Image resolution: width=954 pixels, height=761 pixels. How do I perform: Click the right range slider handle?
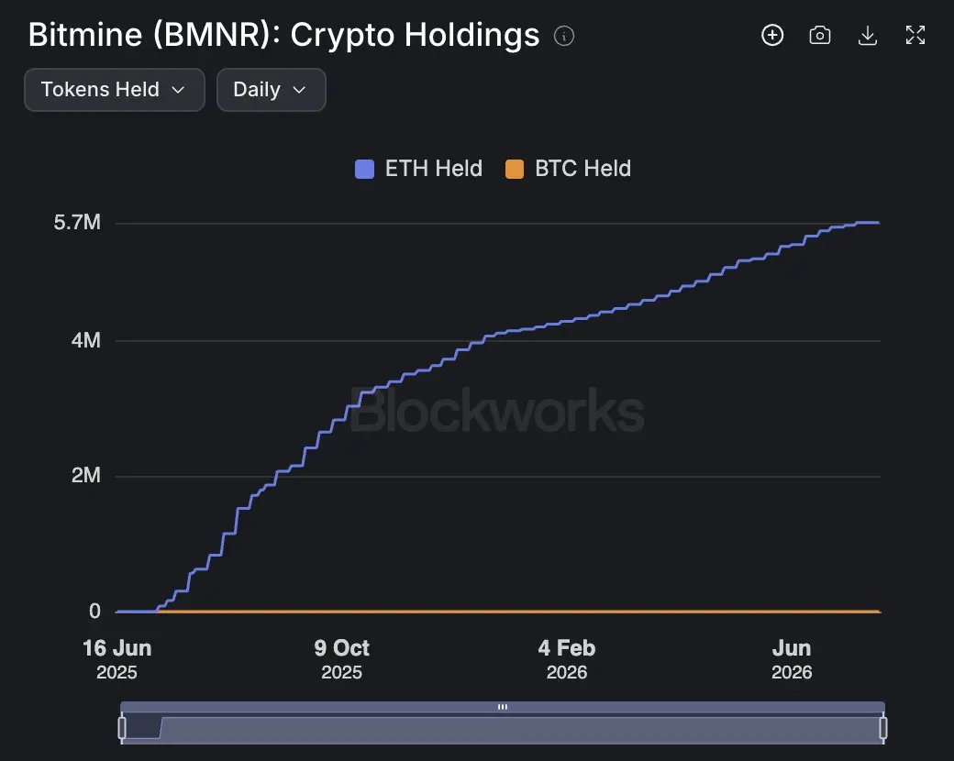(883, 728)
